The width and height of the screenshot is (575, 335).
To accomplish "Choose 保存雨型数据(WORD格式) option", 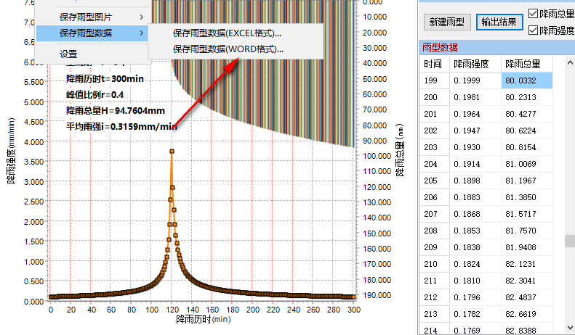I will coord(227,49).
